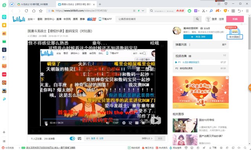This screenshot has width=251, height=150.
Task: Select P2 episode in the video list
Action: 200,68
